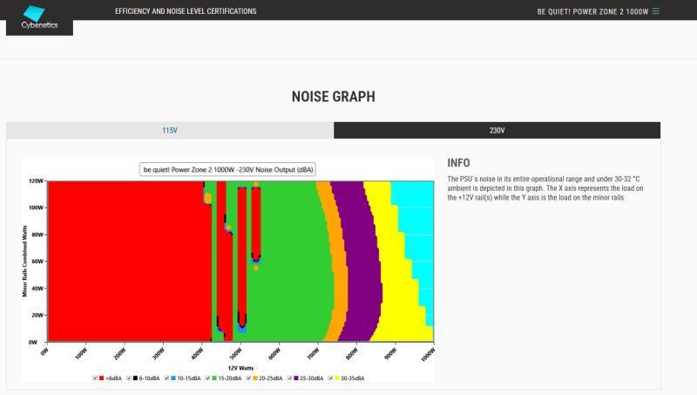Click the purple 25-30dBA color swatch

point(296,378)
